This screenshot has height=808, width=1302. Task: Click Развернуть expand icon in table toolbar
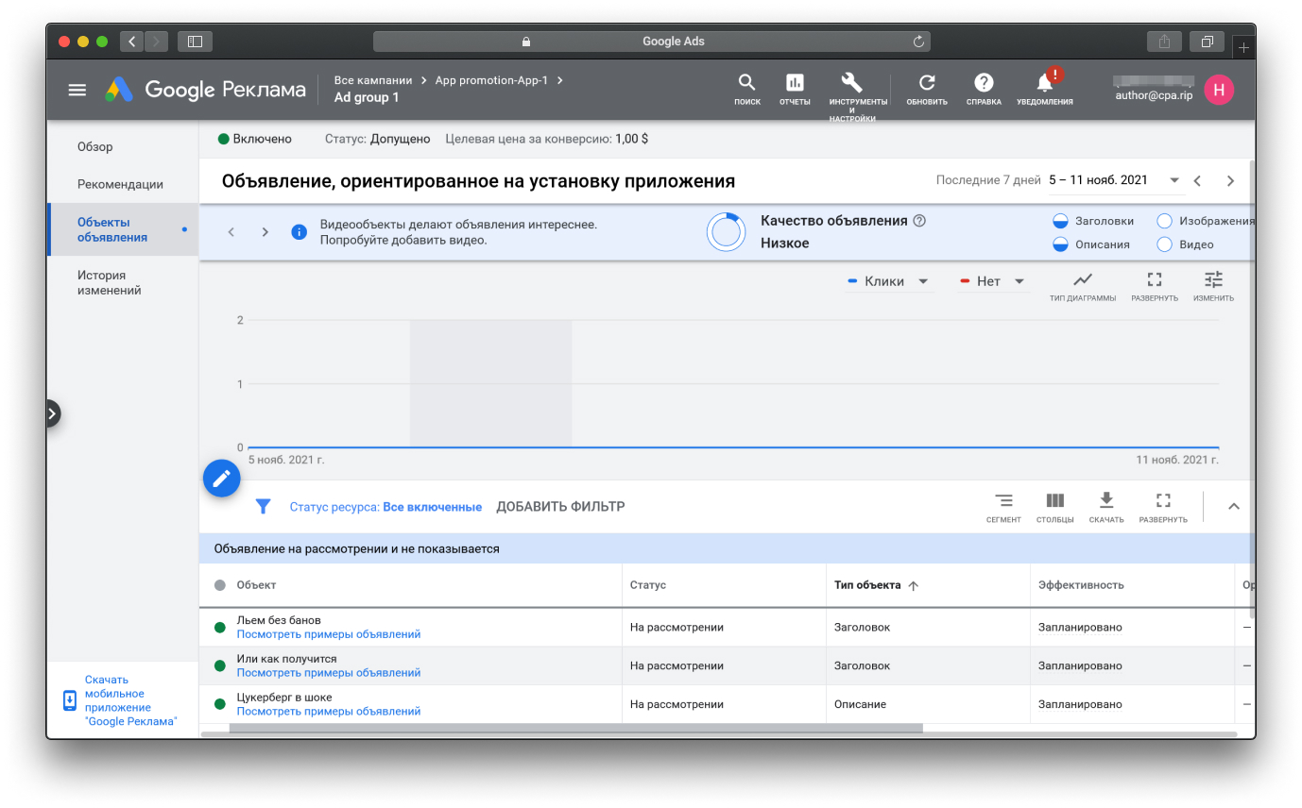[1163, 507]
